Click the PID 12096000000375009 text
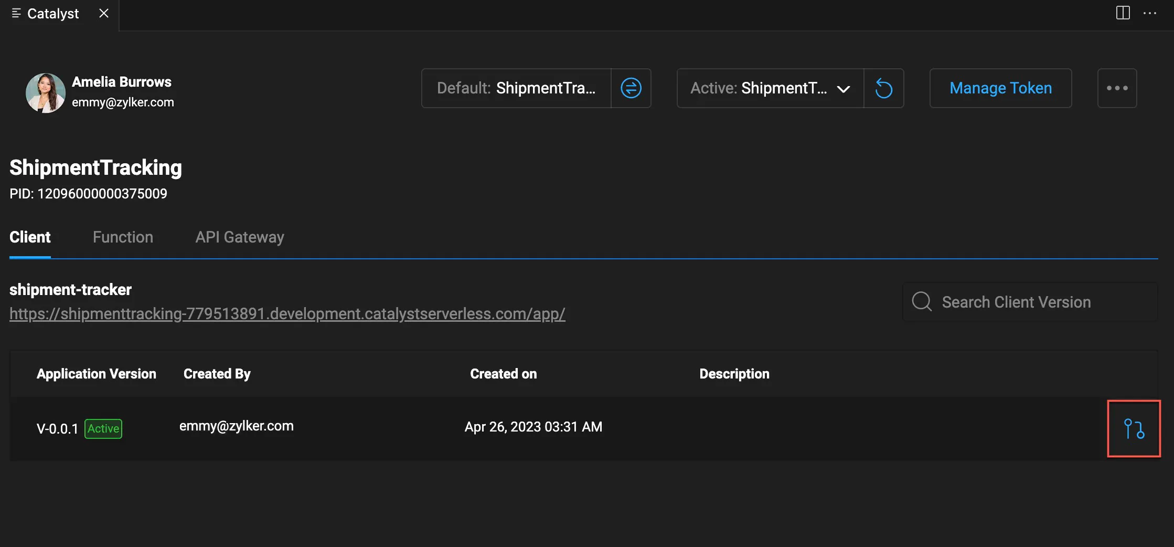Image resolution: width=1174 pixels, height=547 pixels. pyautogui.click(x=88, y=194)
